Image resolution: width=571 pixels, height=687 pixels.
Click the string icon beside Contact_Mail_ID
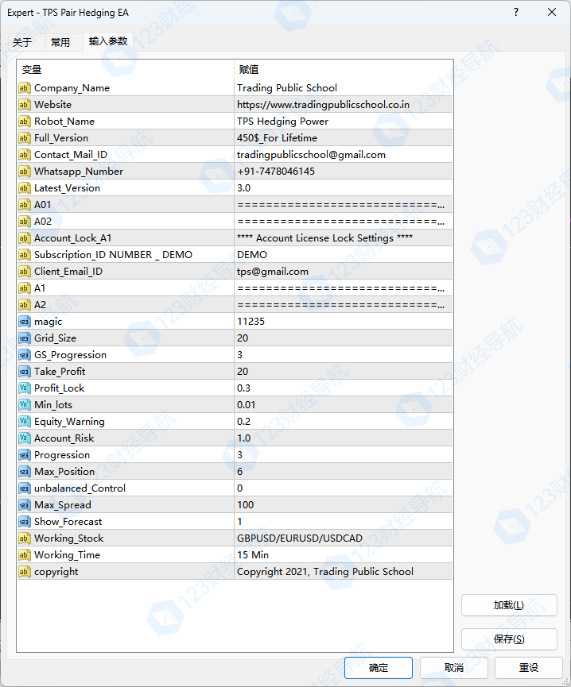(25, 155)
